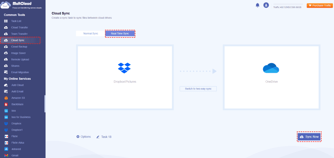The height and width of the screenshot is (158, 334).
Task: Open notifications bell icon
Action: pos(258,5)
